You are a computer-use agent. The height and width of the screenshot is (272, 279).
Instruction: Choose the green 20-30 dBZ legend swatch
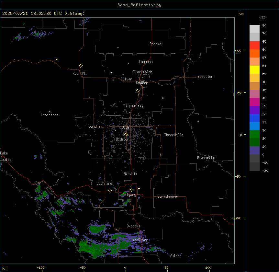[x=254, y=134]
